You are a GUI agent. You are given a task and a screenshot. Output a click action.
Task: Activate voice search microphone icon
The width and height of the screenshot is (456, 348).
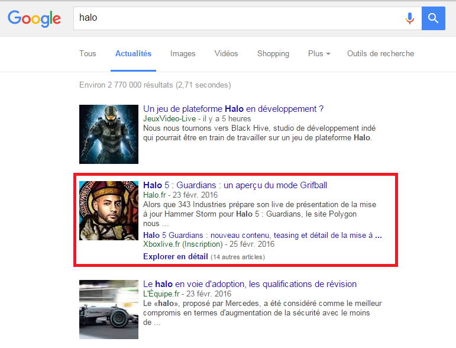point(409,18)
